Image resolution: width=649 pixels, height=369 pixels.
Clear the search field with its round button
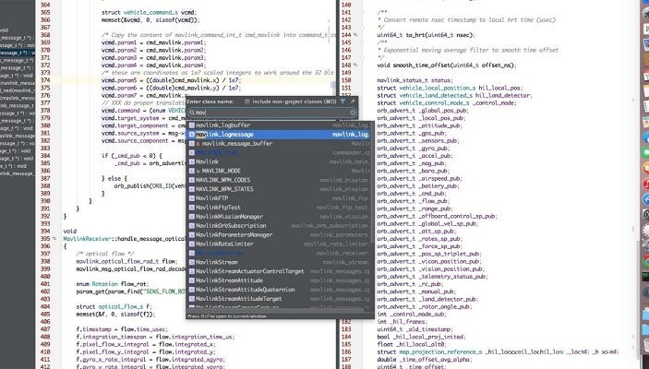pos(353,113)
